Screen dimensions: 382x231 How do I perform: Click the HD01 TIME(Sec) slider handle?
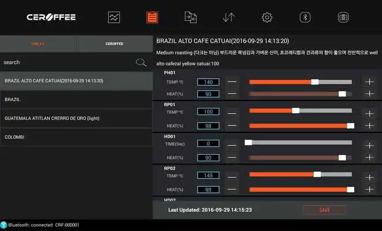pyautogui.click(x=249, y=143)
